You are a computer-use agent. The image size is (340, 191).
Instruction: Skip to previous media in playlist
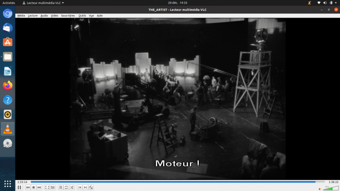pos(28,187)
